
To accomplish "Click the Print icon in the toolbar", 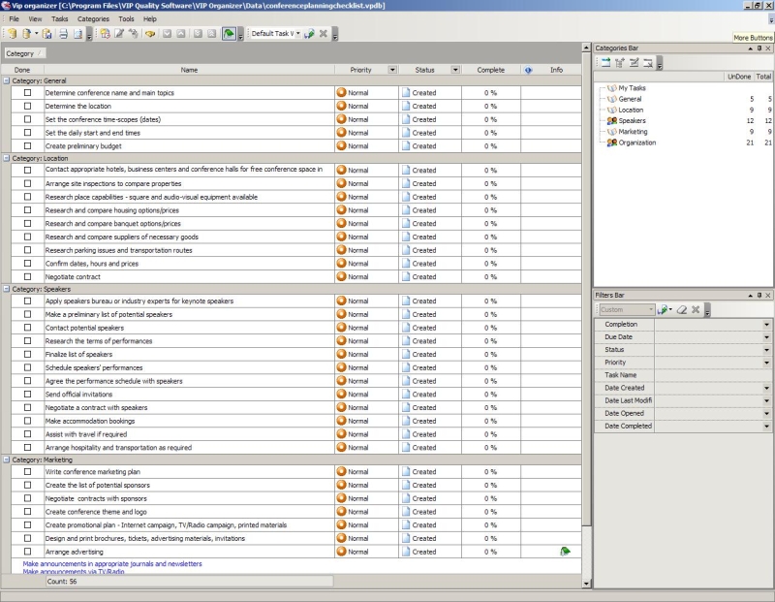I will tap(63, 34).
